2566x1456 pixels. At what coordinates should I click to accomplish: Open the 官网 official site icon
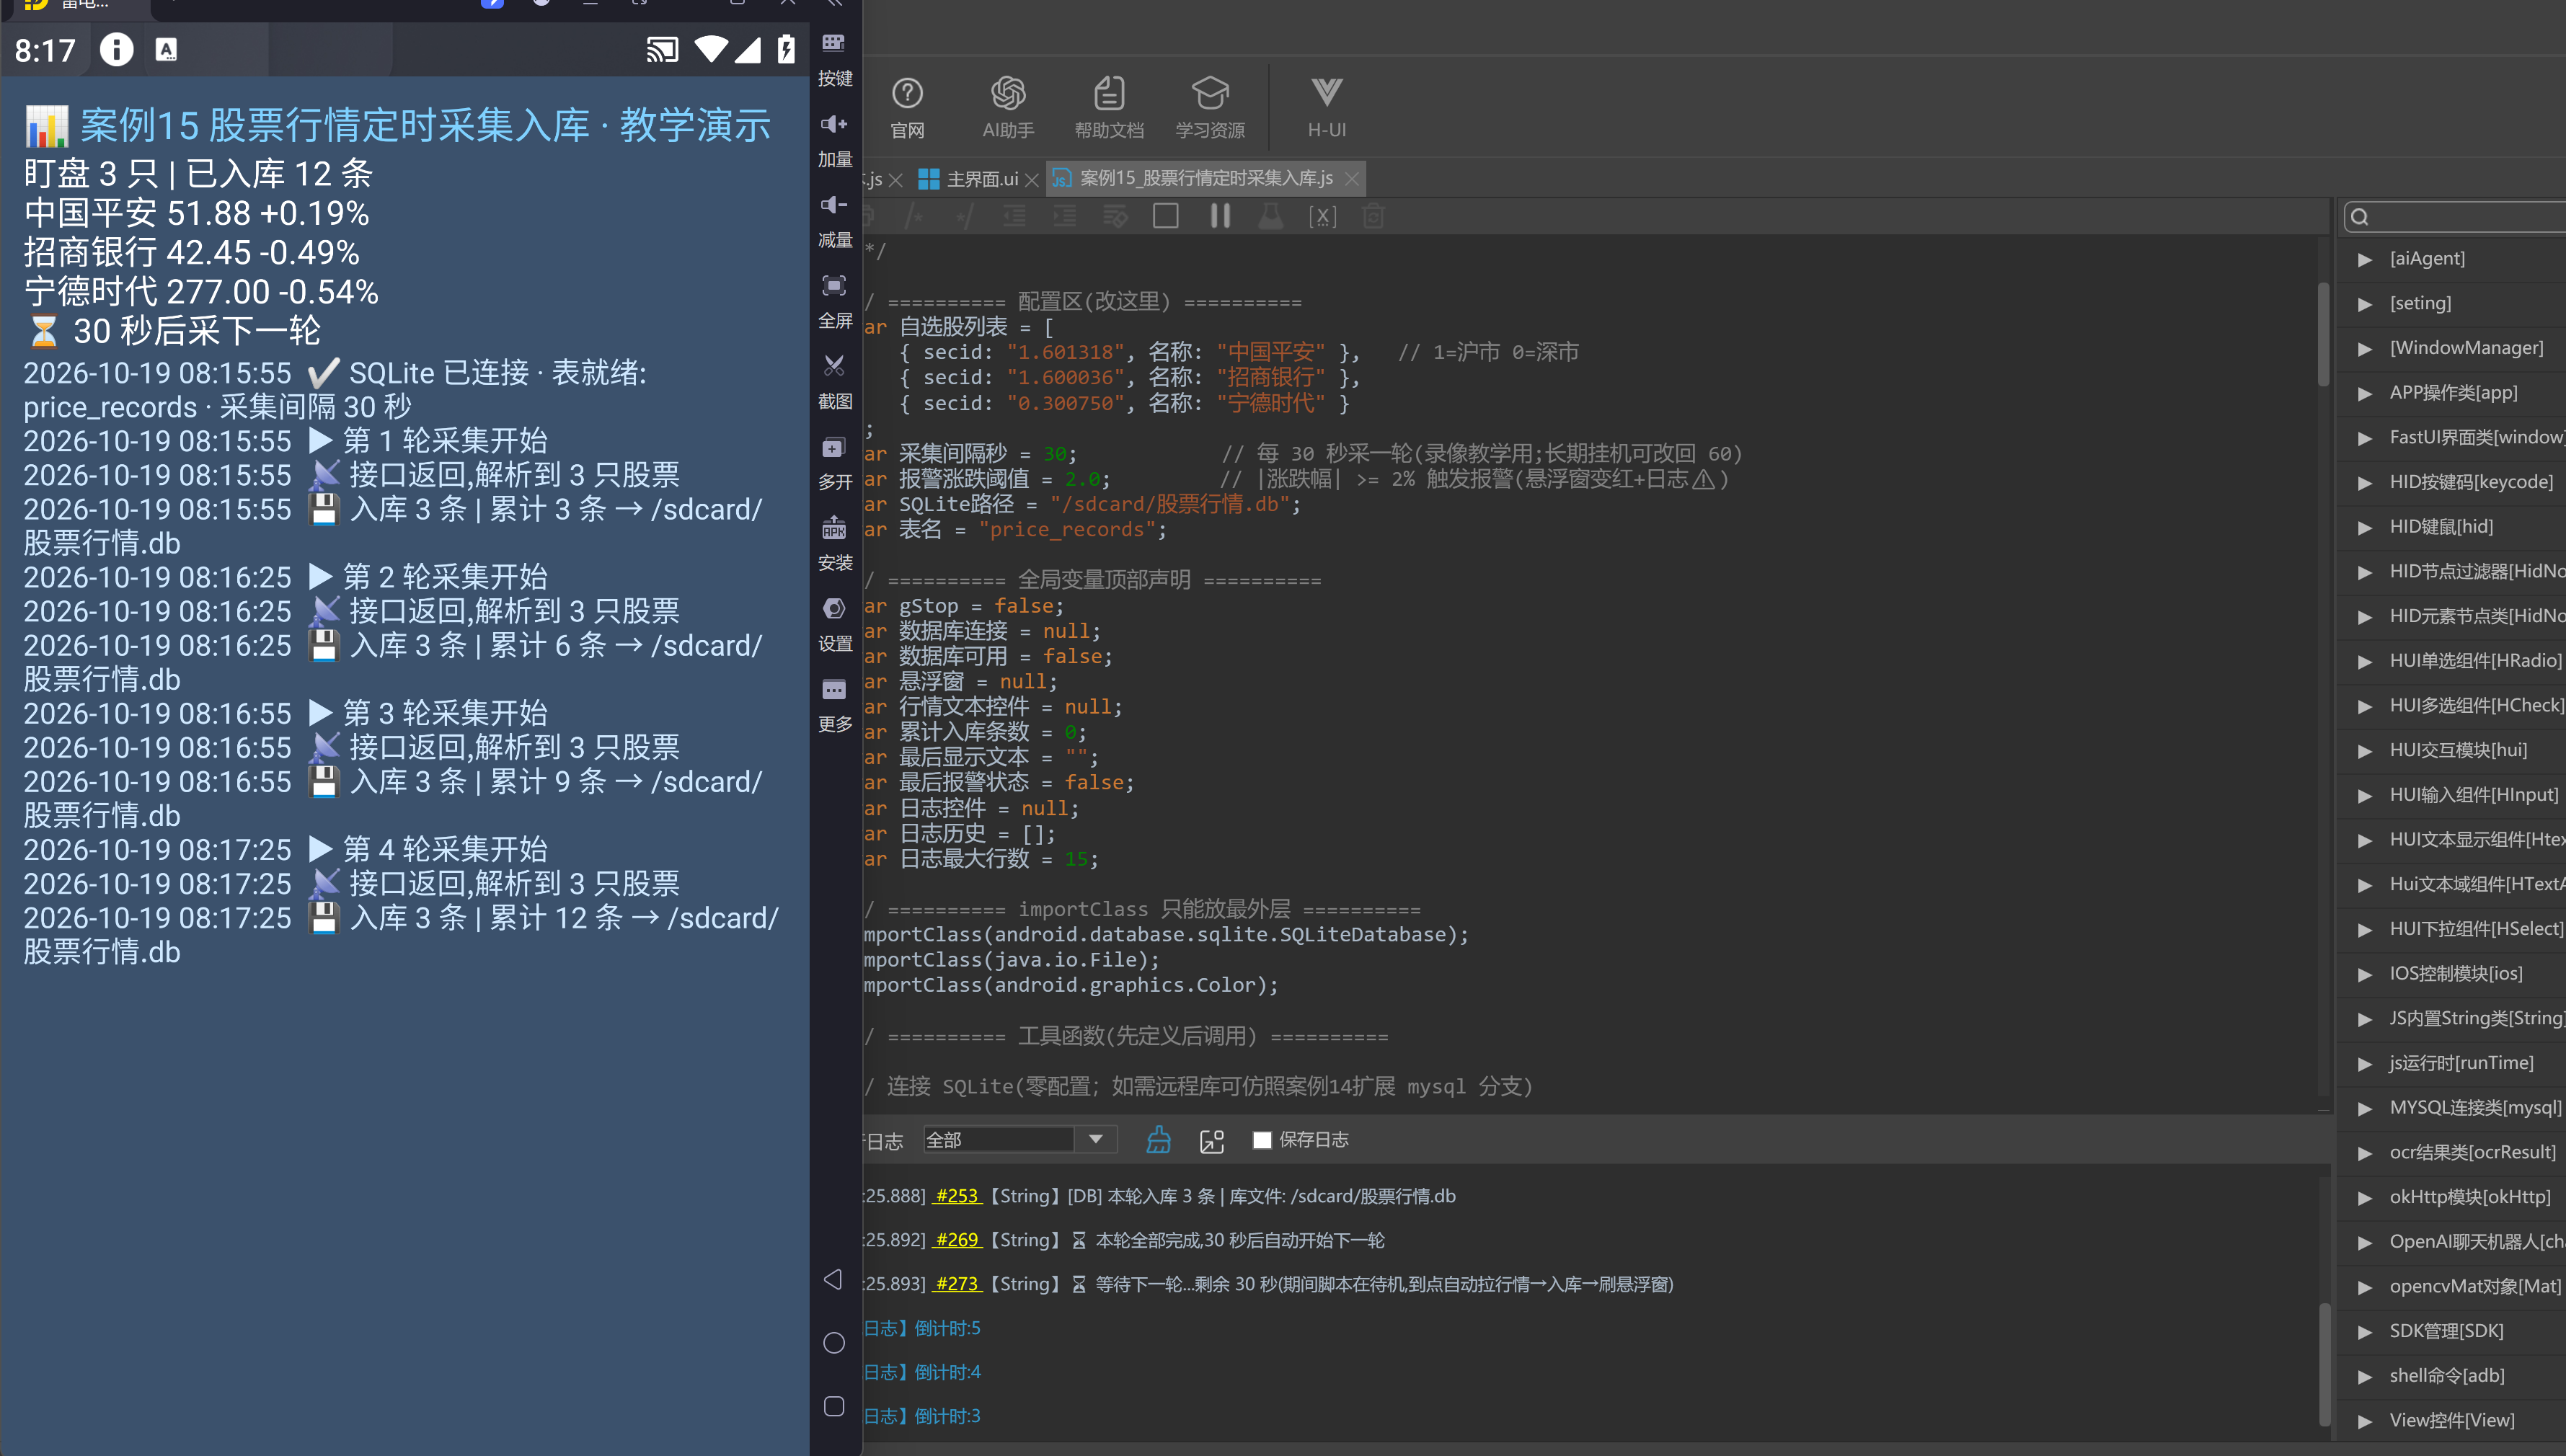907,107
